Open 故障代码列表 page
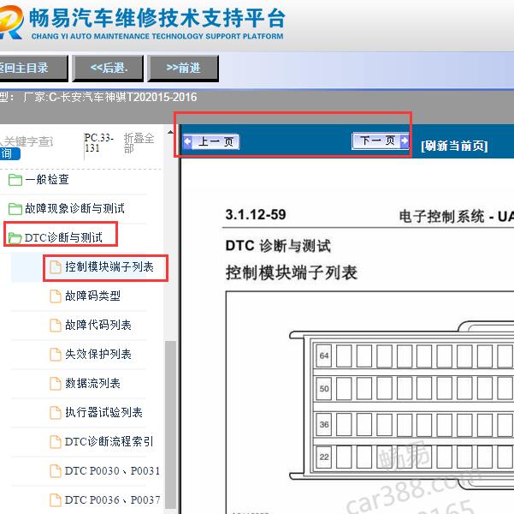Viewport: 514px width, 514px height. (98, 326)
